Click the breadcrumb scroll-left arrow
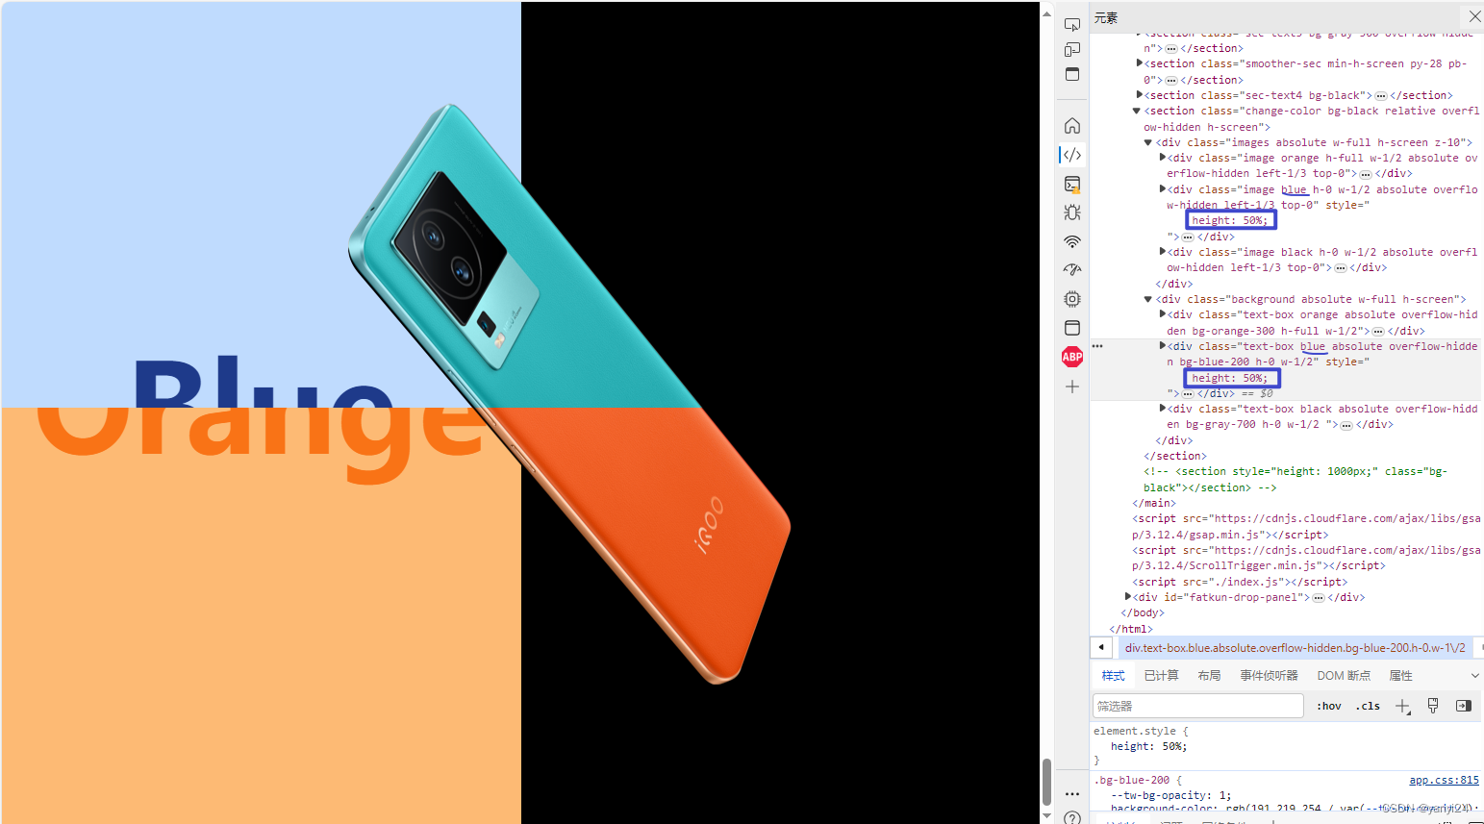 [x=1101, y=647]
